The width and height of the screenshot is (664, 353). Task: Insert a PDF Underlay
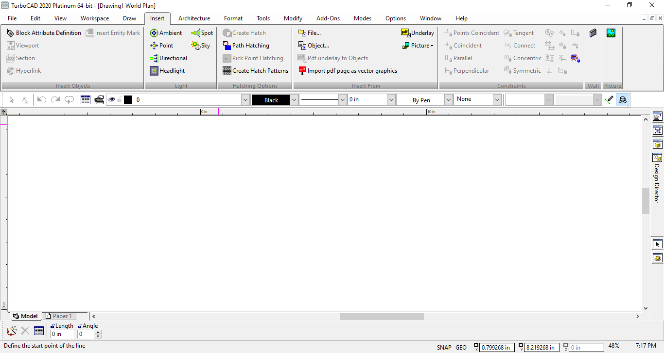(418, 33)
